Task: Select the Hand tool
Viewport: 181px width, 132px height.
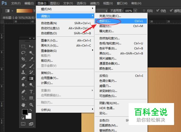Action: coord(23,105)
